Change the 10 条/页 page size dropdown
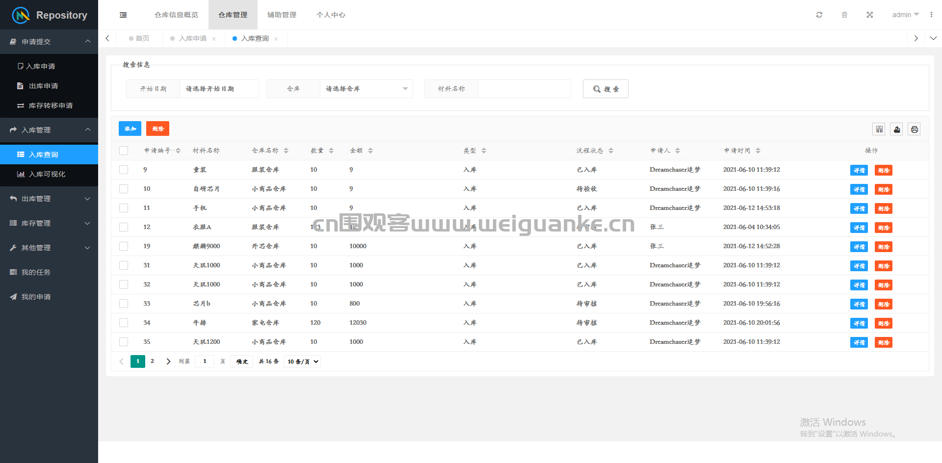This screenshot has width=942, height=463. click(302, 361)
